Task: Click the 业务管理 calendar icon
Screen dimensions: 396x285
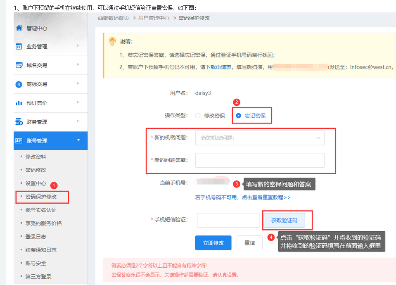Action: [x=19, y=47]
